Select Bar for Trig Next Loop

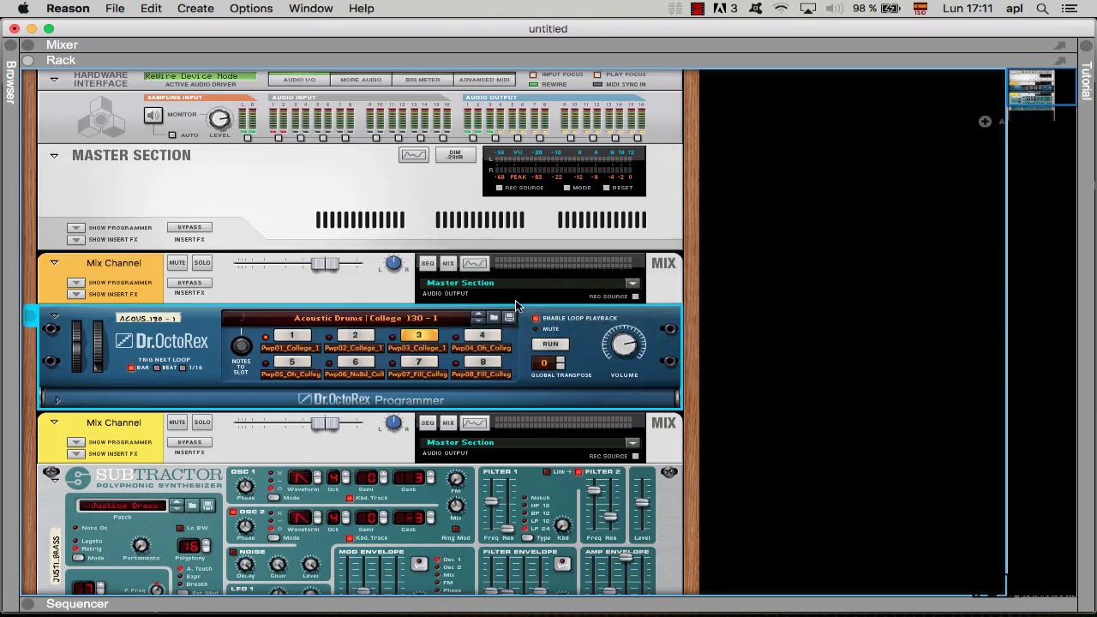[131, 368]
